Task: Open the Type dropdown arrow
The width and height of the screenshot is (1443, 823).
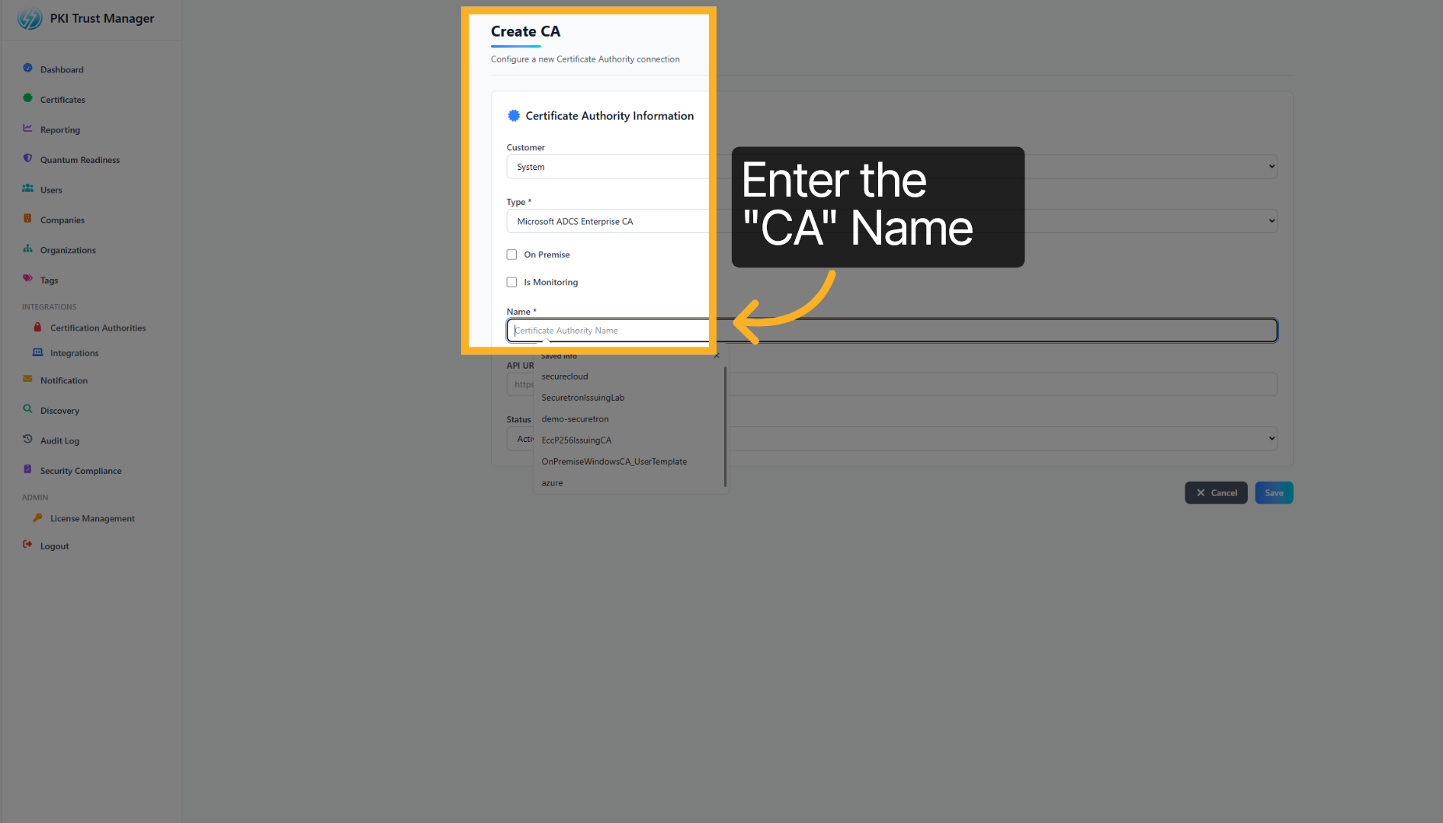Action: point(1271,221)
